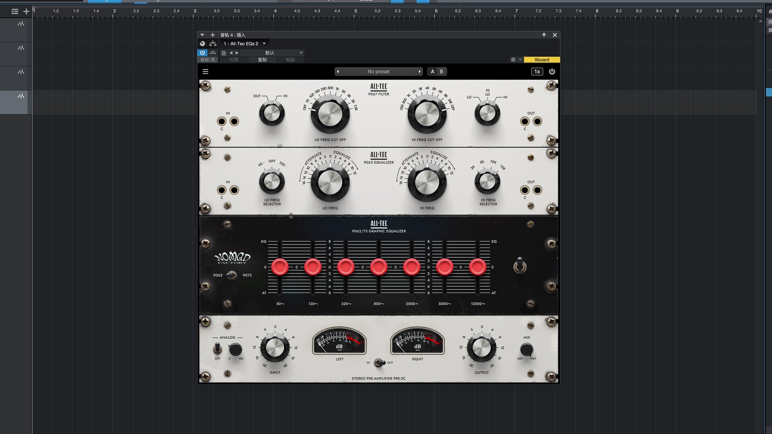Click the ANALOG amount black knob
The image size is (772, 434).
click(x=235, y=349)
